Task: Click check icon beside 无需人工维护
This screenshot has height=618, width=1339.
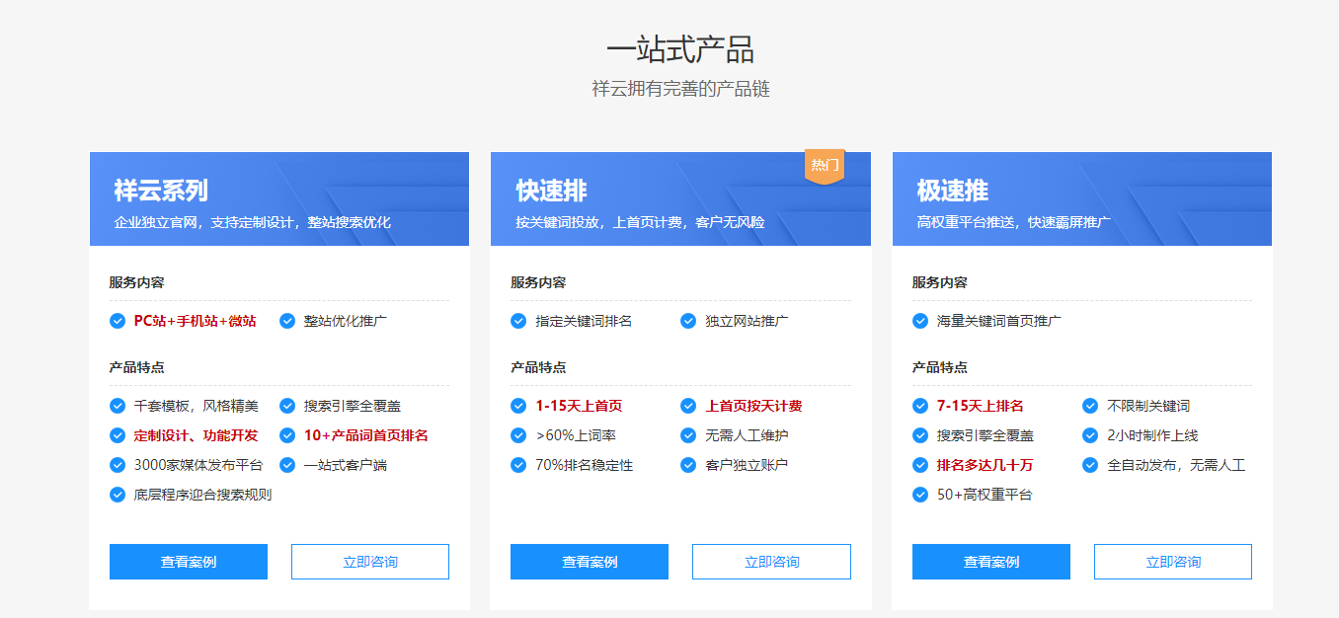Action: point(688,435)
